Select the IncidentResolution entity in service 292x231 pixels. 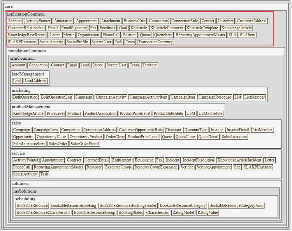point(198,160)
